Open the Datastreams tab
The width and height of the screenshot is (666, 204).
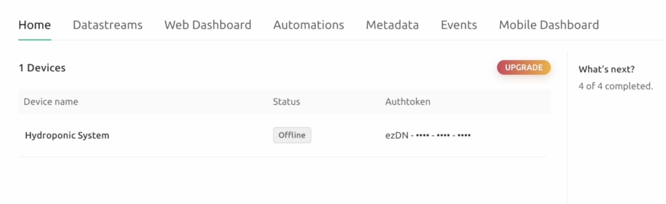point(108,25)
